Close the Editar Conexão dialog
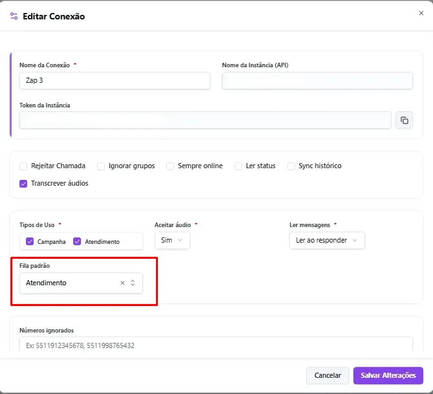The height and width of the screenshot is (394, 433). tap(421, 13)
